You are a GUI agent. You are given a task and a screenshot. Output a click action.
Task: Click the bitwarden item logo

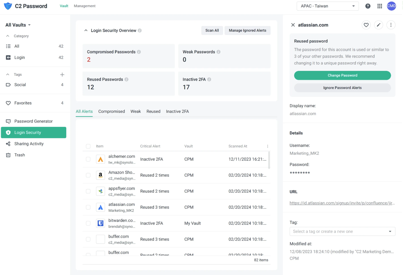point(100,223)
